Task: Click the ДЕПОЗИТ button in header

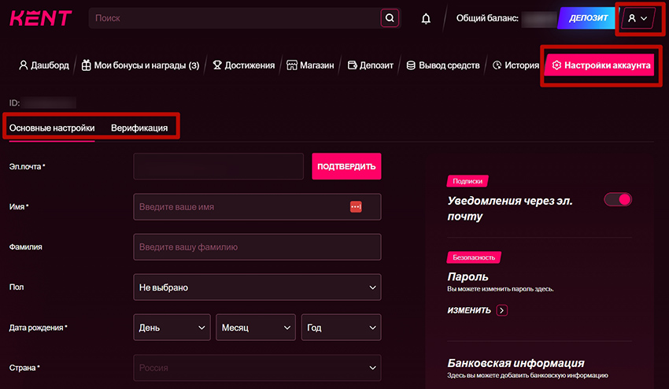Action: pyautogui.click(x=586, y=18)
